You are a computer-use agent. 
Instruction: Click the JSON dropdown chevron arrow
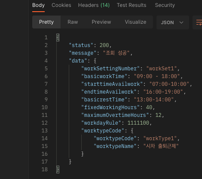[181, 22]
